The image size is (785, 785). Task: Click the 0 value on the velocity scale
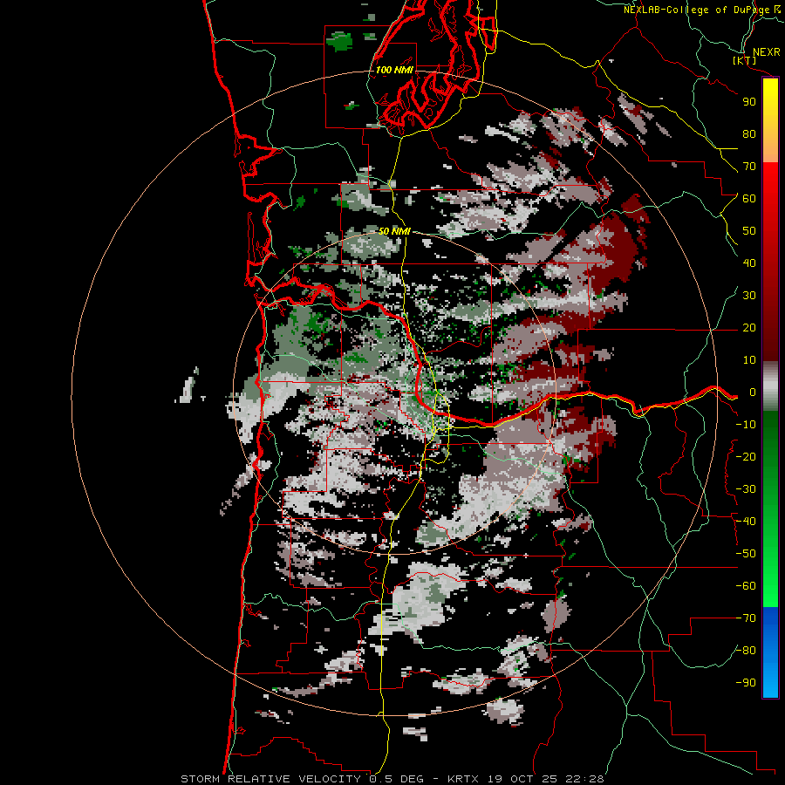point(752,392)
